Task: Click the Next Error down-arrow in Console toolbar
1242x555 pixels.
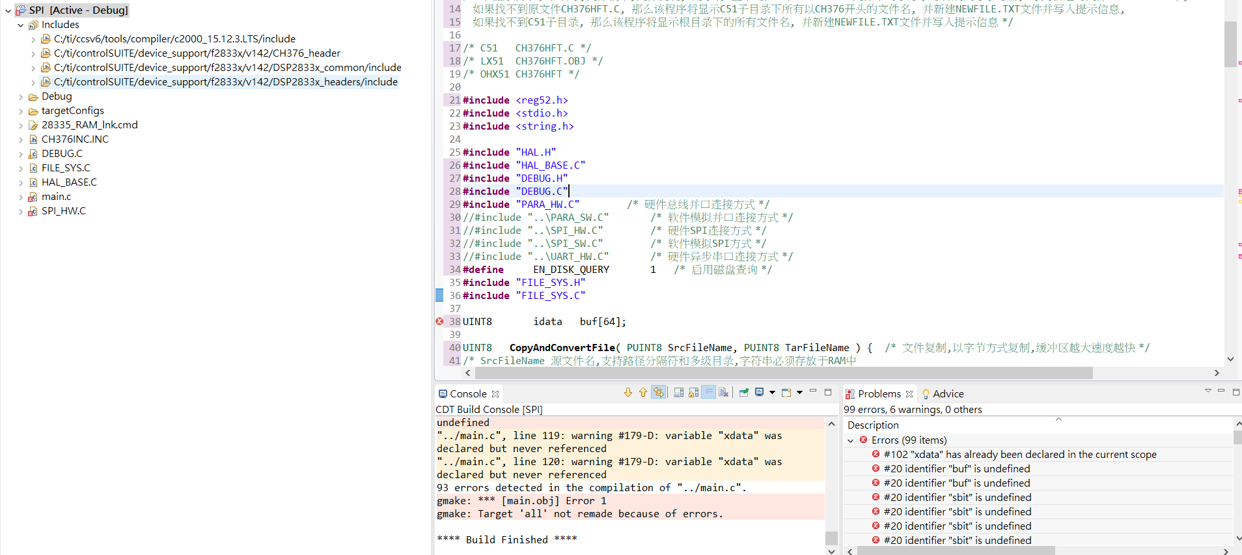Action: click(628, 393)
